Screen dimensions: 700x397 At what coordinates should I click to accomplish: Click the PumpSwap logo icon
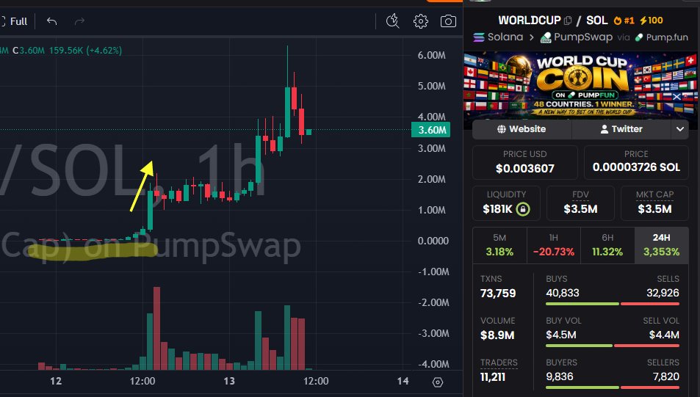(x=546, y=37)
